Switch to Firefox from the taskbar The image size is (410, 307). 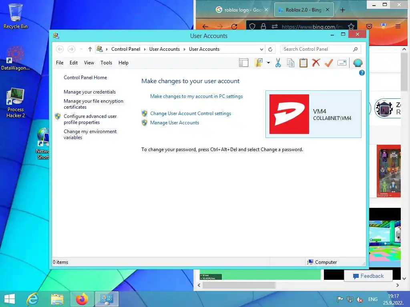click(x=82, y=299)
